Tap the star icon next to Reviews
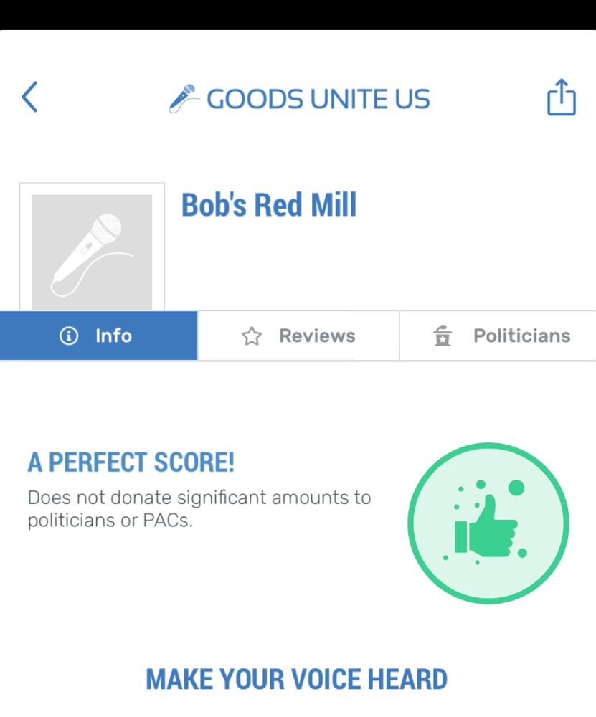The width and height of the screenshot is (596, 717). pyautogui.click(x=252, y=336)
